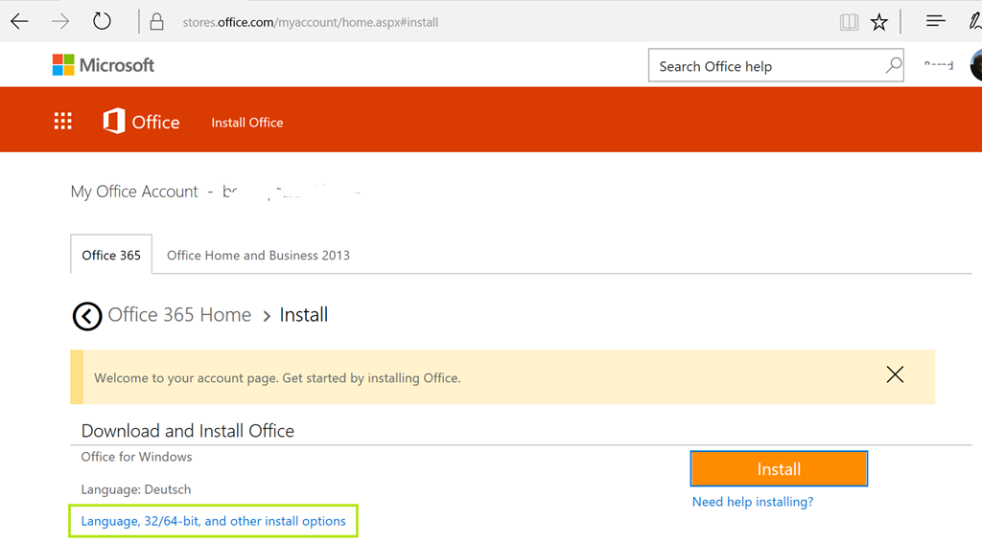Click the Office logo in header
This screenshot has height=542, width=982.
[x=142, y=122]
